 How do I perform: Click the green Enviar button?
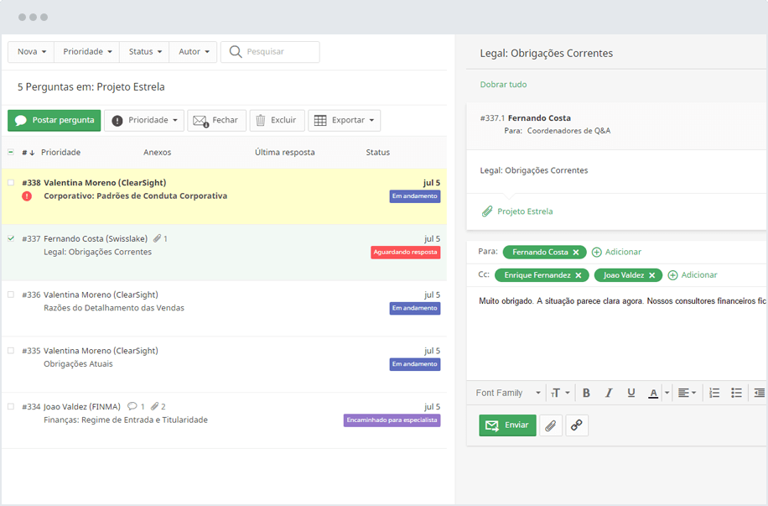(507, 425)
